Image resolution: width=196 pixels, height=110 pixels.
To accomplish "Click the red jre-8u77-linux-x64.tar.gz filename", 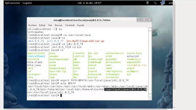I will click(x=85, y=41).
